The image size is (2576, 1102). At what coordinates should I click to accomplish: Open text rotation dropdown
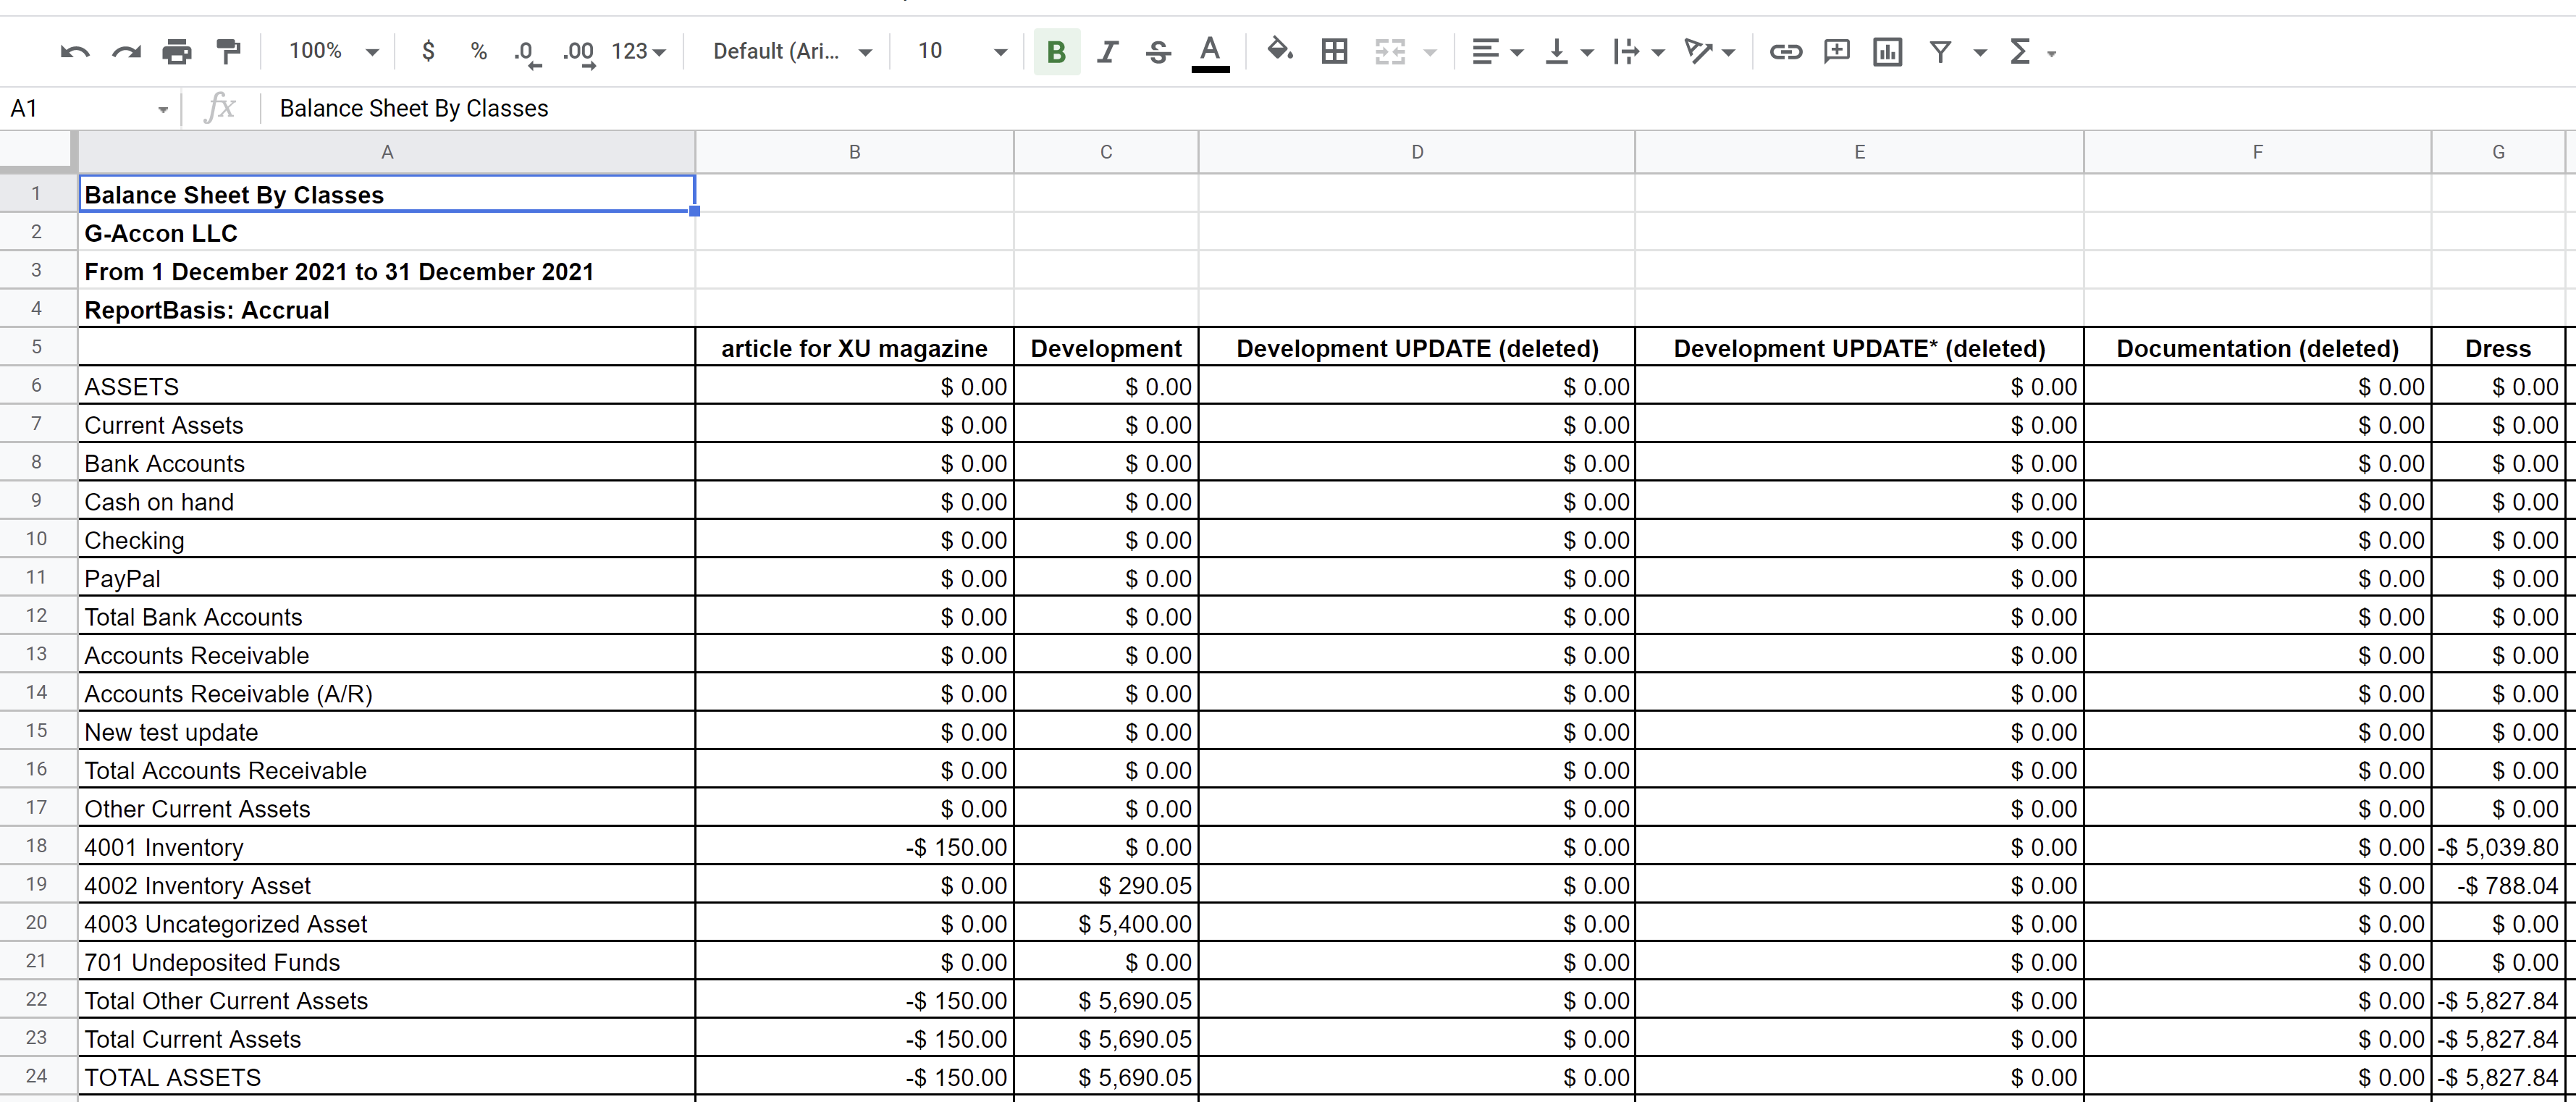pos(1729,52)
